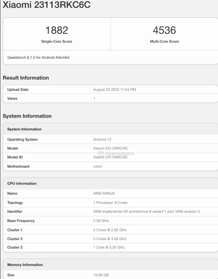Click the Memory Information table header
Screen dimensions: 218x279
click(25, 265)
